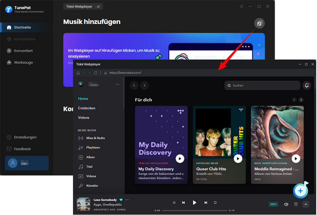Open Einstellungen in TunePat sidebar
Image resolution: width=317 pixels, height=215 pixels.
click(25, 137)
